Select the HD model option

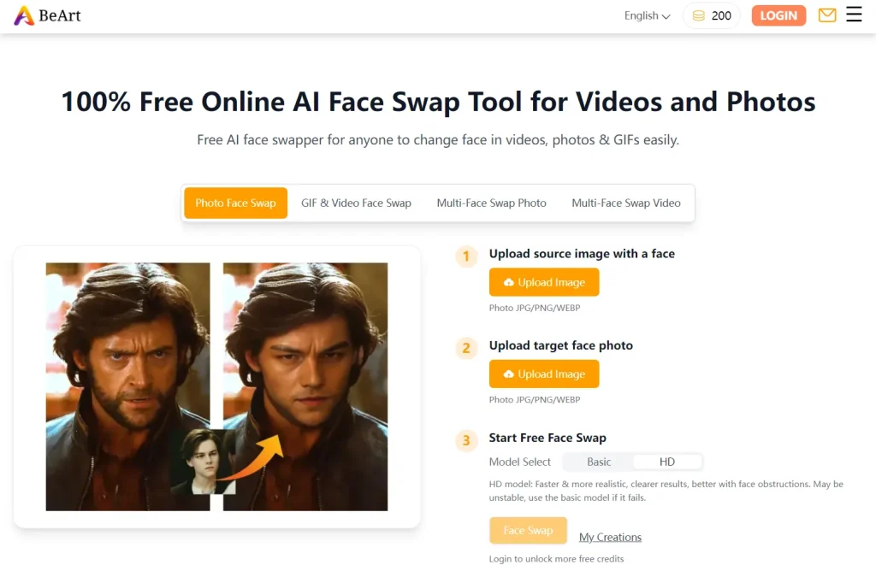point(667,462)
